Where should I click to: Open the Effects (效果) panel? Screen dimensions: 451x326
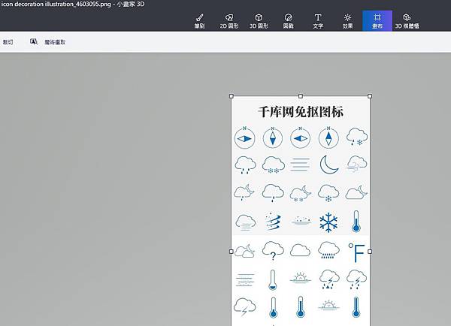coord(347,21)
